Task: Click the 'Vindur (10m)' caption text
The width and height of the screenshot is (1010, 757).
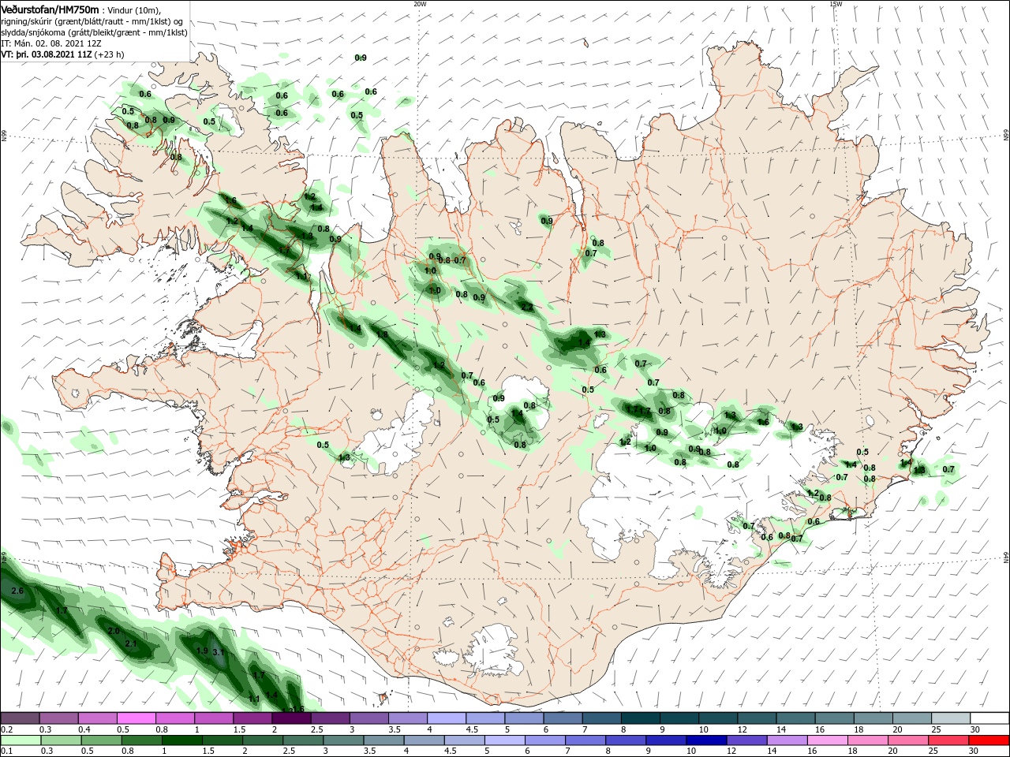Action: (133, 9)
